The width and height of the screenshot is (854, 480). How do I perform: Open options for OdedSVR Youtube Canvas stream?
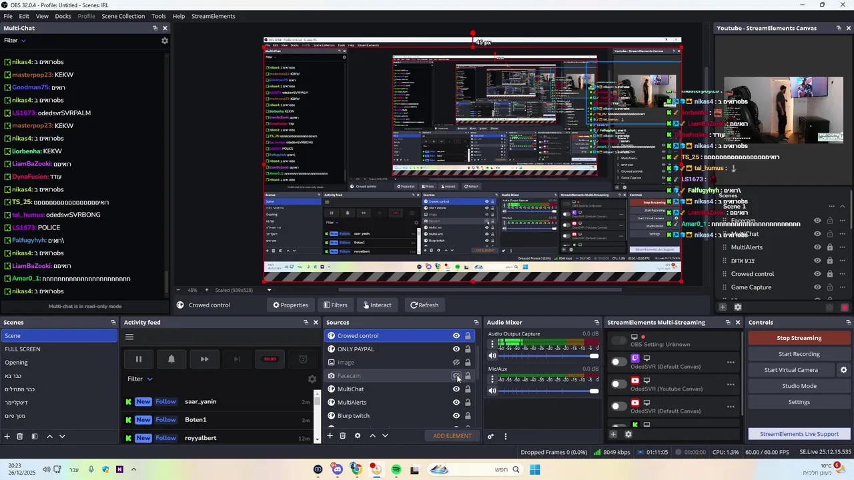pos(731,385)
